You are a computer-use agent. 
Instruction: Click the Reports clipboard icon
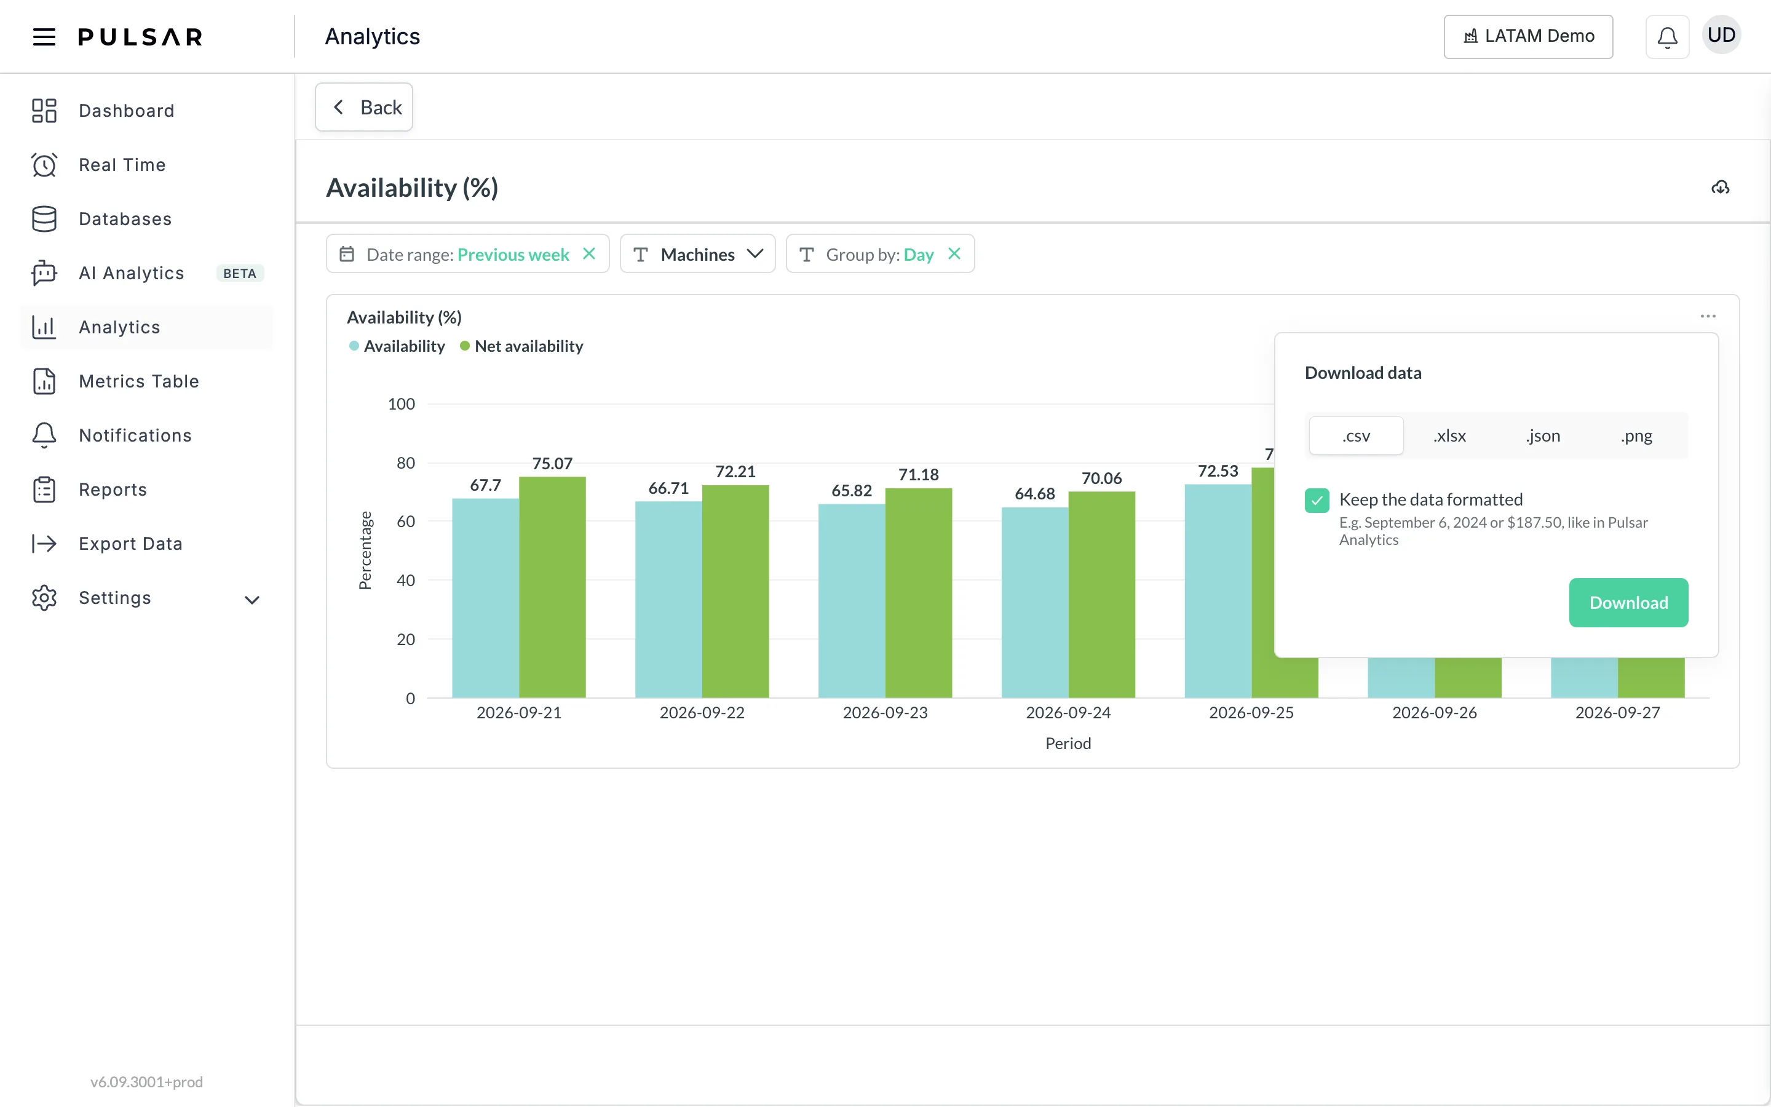[44, 490]
